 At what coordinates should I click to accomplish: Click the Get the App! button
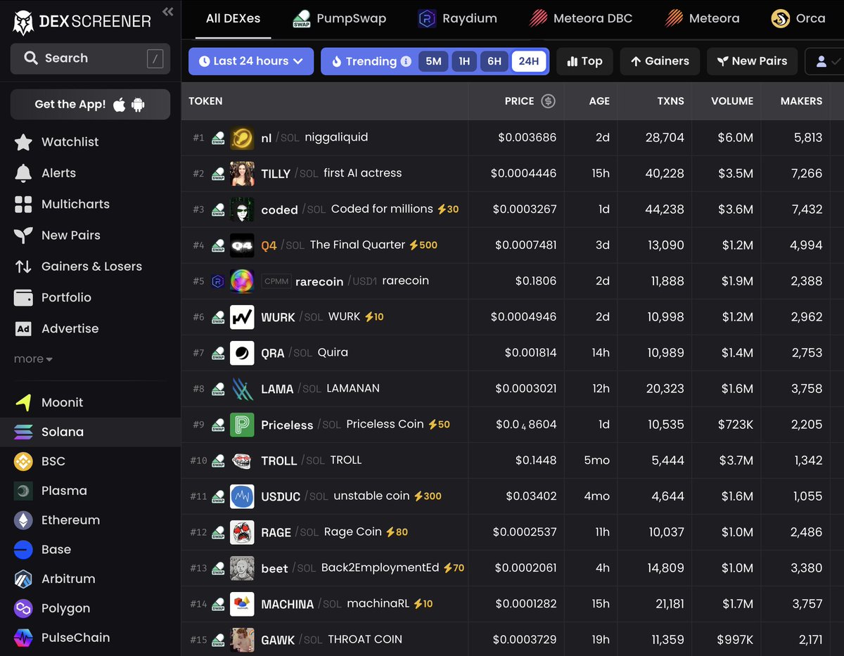[90, 104]
